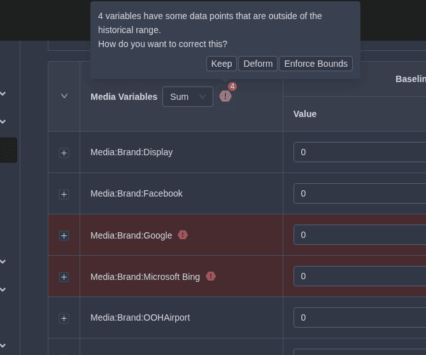Image resolution: width=426 pixels, height=355 pixels.
Task: Open the Sum aggregation dropdown
Action: pyautogui.click(x=187, y=97)
